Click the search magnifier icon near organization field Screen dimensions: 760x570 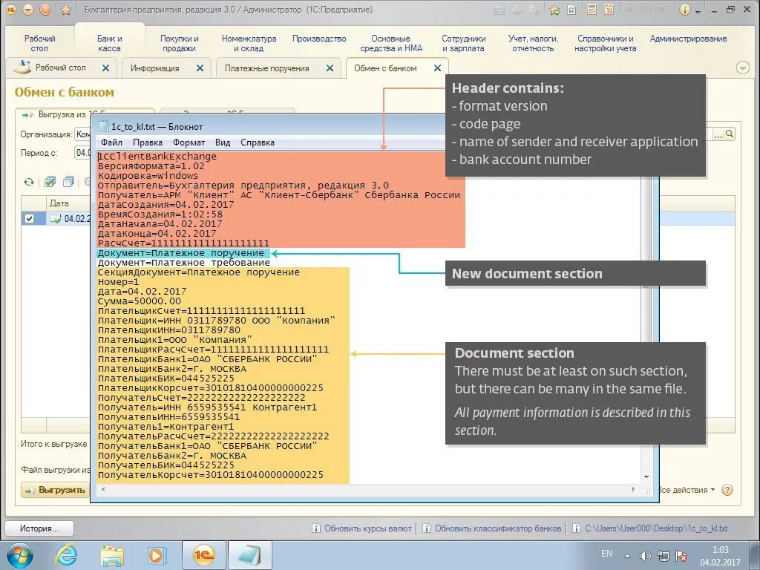click(730, 134)
